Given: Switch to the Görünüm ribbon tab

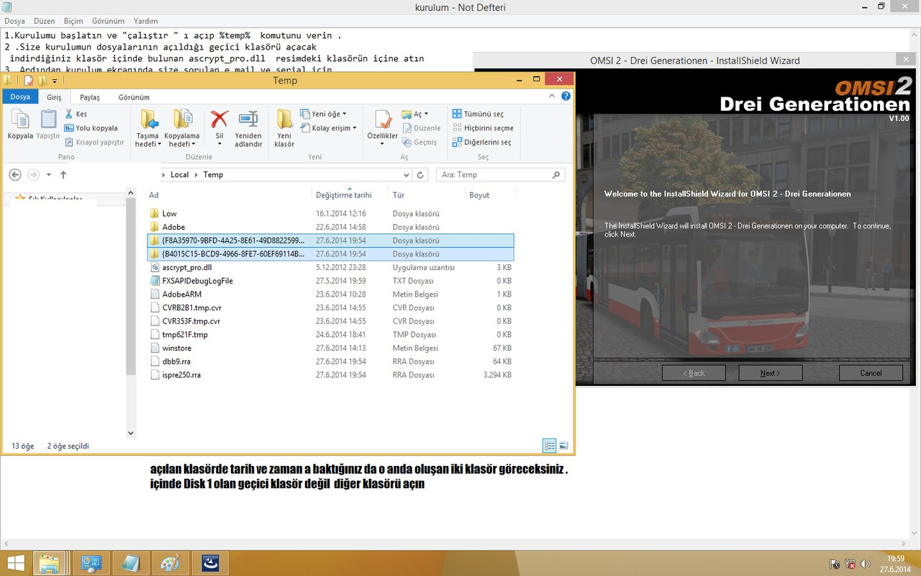Looking at the screenshot, I should (x=134, y=97).
